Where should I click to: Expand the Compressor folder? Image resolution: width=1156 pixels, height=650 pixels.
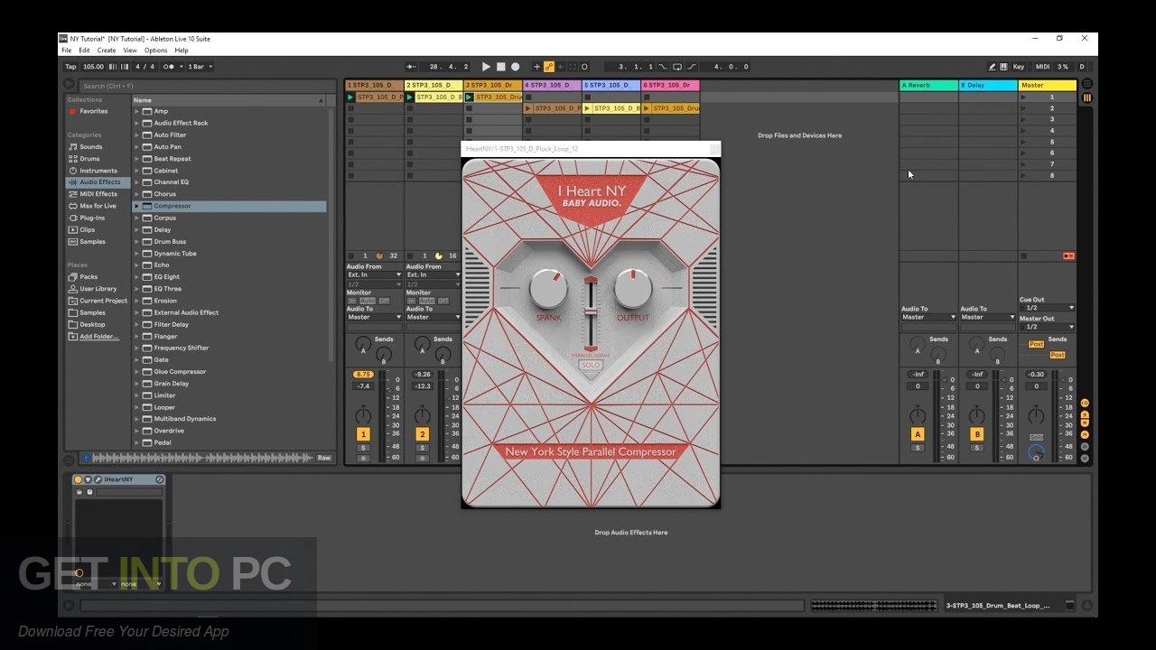[137, 206]
